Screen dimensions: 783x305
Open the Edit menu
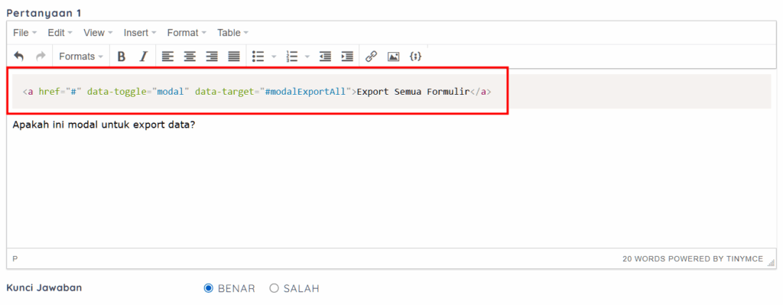click(60, 32)
